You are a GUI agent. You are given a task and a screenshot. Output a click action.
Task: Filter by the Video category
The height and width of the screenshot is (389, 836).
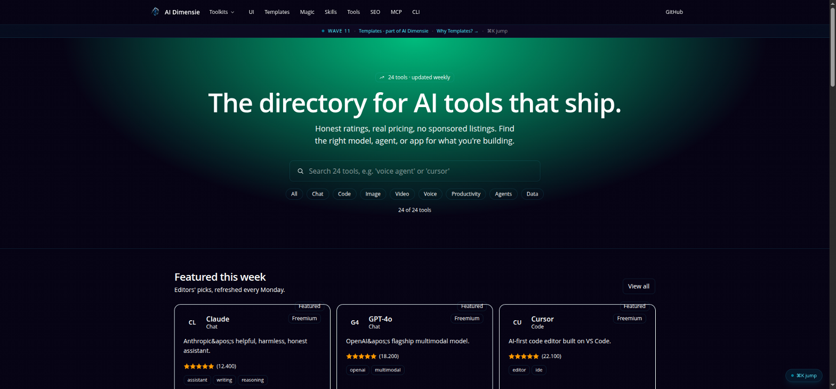[402, 194]
